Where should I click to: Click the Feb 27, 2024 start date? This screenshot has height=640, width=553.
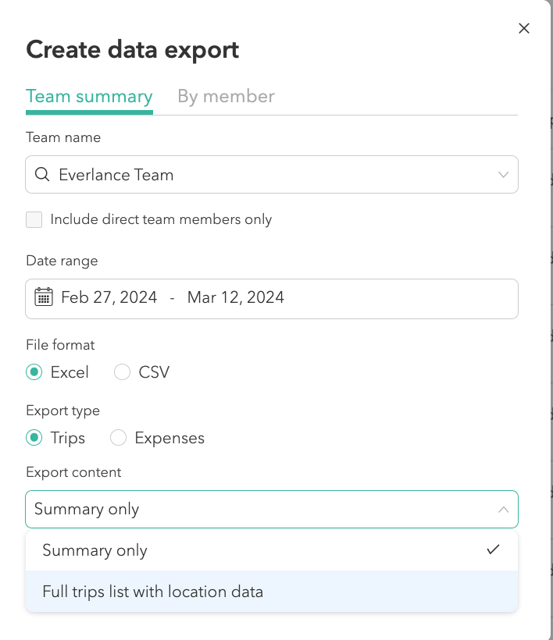[x=109, y=297]
